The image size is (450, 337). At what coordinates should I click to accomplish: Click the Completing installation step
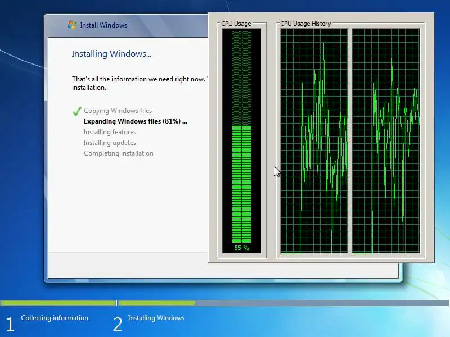click(119, 153)
